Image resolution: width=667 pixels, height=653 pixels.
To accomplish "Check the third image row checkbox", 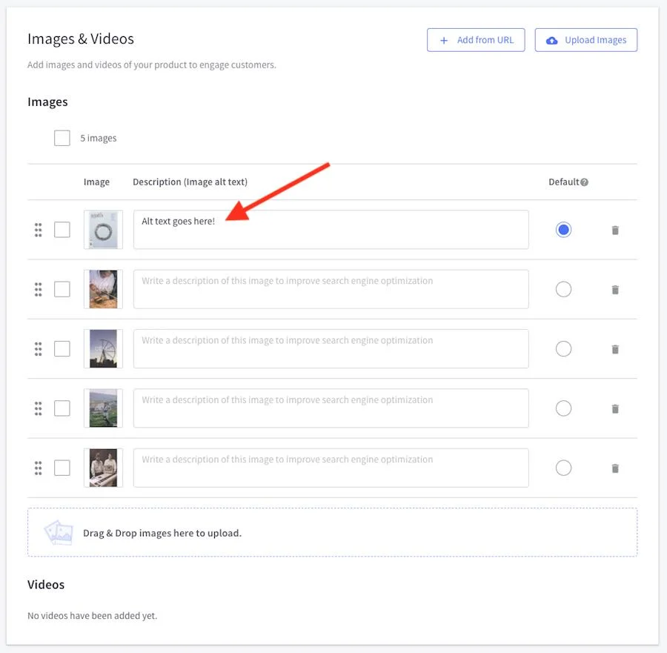I will pos(62,349).
